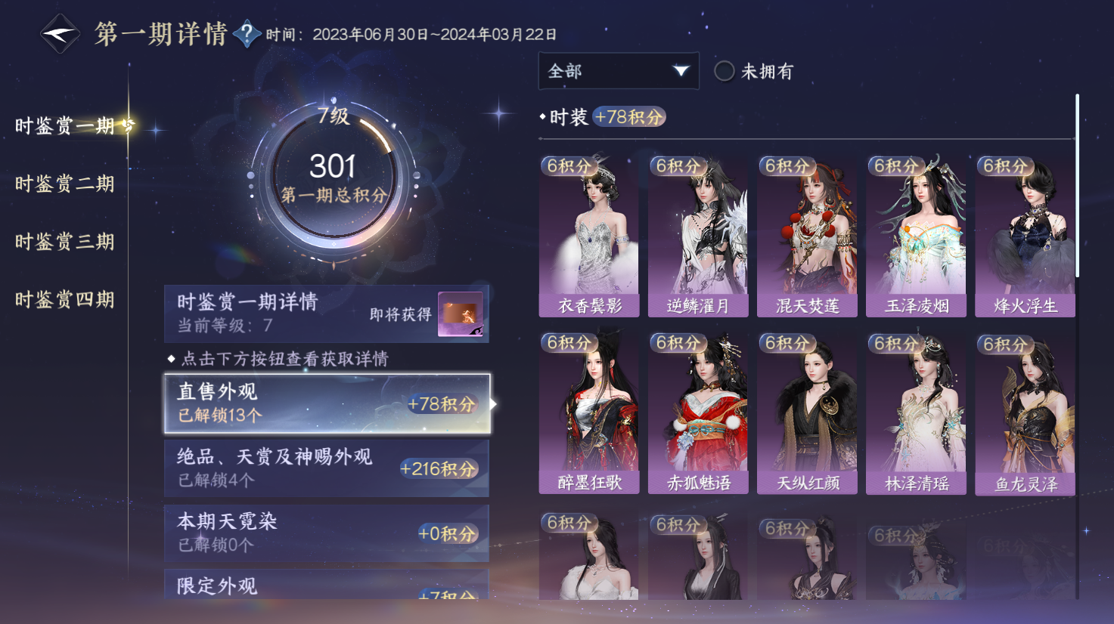
Task: Open 时鉴赏一期详情 level panel
Action: pos(327,314)
